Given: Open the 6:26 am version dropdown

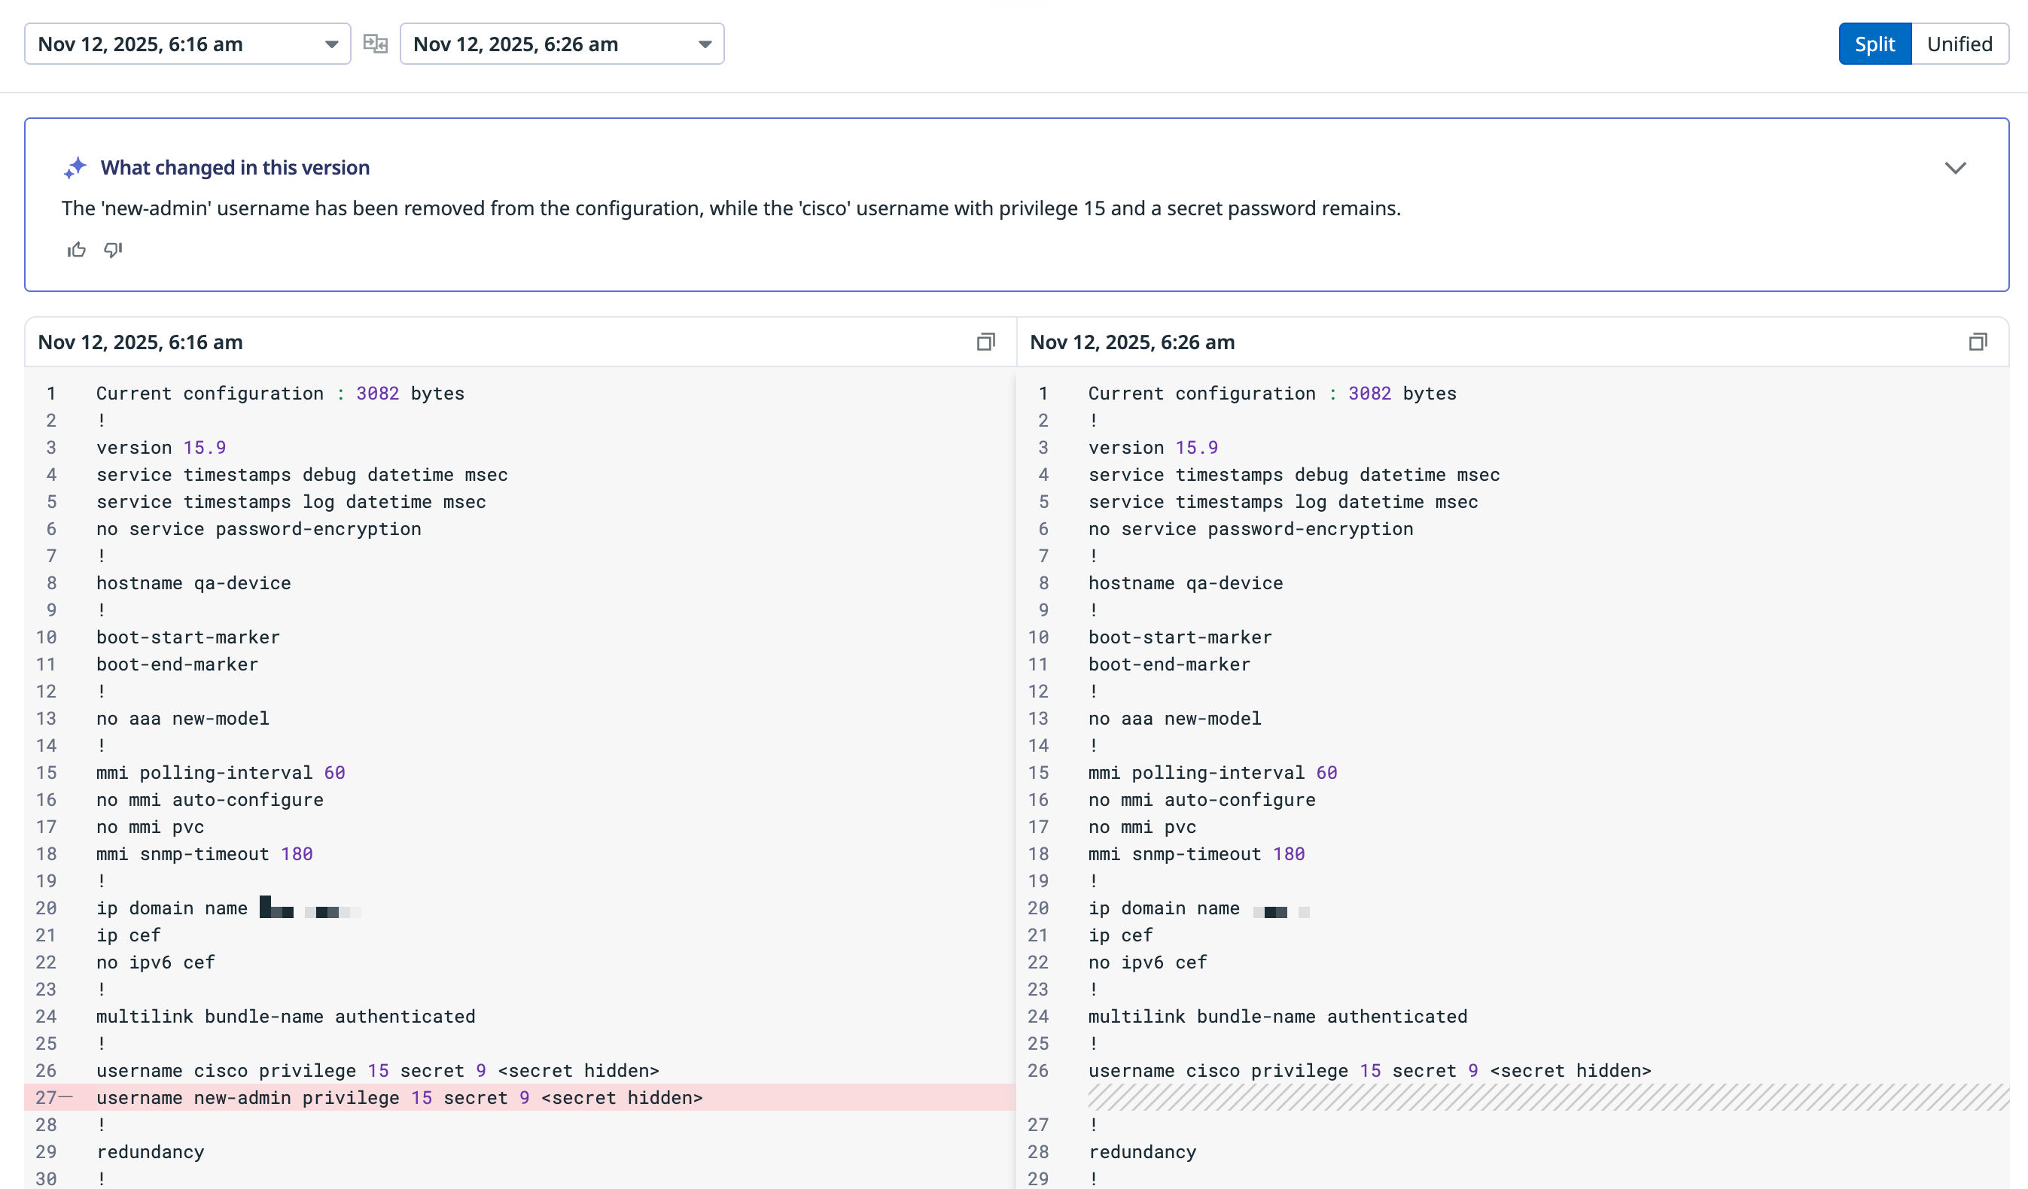Looking at the screenshot, I should pyautogui.click(x=562, y=44).
